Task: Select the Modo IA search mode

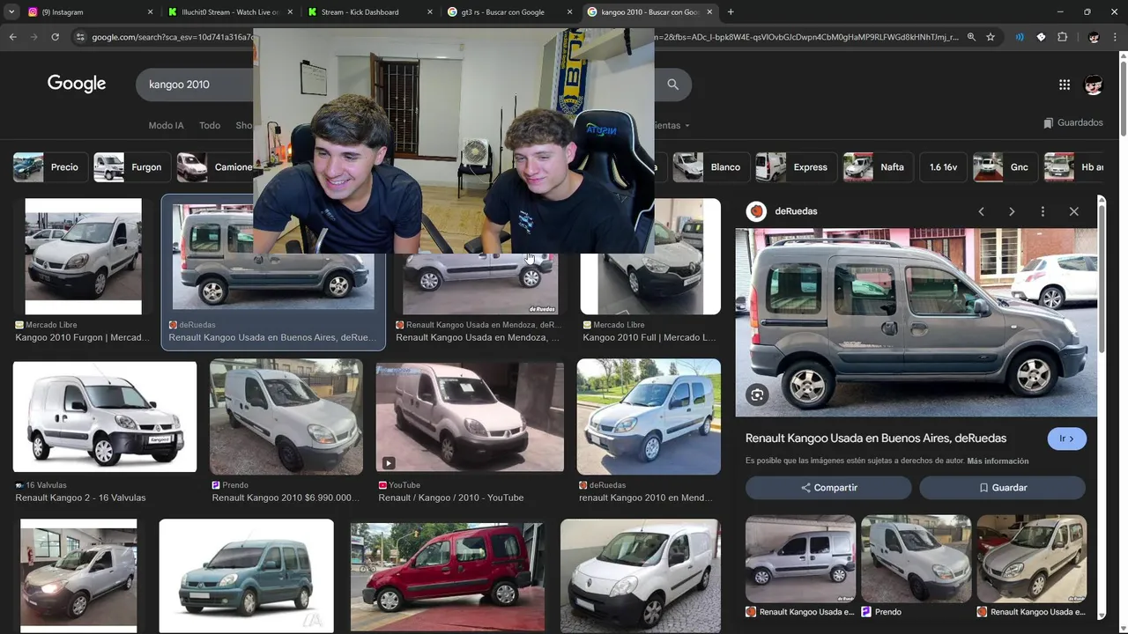Action: click(166, 126)
